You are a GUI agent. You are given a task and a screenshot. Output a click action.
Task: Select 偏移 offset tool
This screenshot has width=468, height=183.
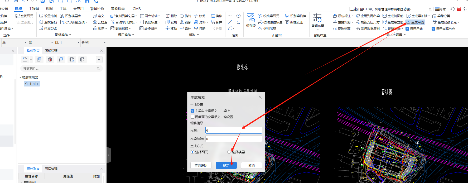[216, 16]
